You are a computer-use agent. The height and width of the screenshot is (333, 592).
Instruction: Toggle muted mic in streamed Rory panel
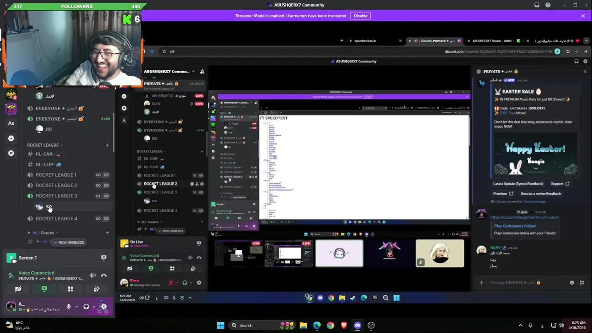[171, 283]
